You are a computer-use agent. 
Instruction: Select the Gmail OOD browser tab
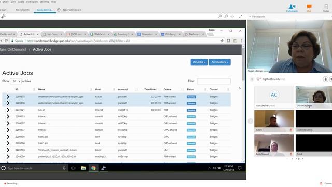[76, 34]
